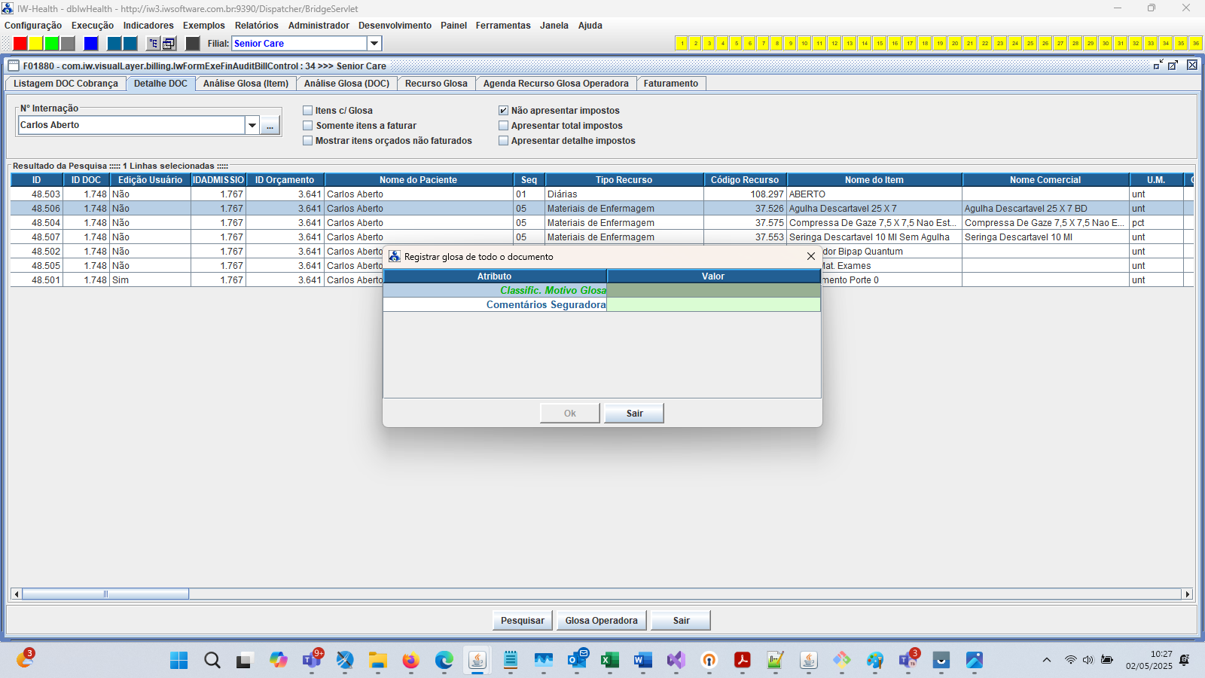Viewport: 1205px width, 678px height.
Task: Iconify the internal F01880 window
Action: pyautogui.click(x=1158, y=66)
